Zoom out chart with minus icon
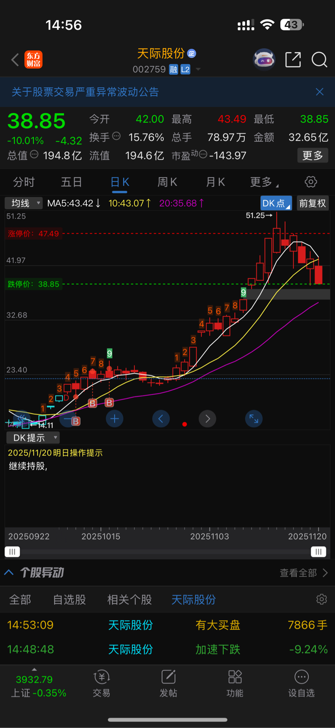Screen dimensions: 335x728 pyautogui.click(x=68, y=419)
